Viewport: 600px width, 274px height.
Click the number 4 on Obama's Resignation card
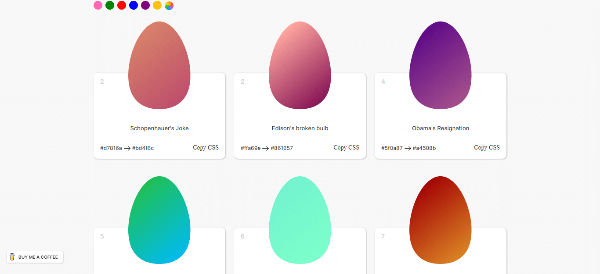[x=383, y=82]
